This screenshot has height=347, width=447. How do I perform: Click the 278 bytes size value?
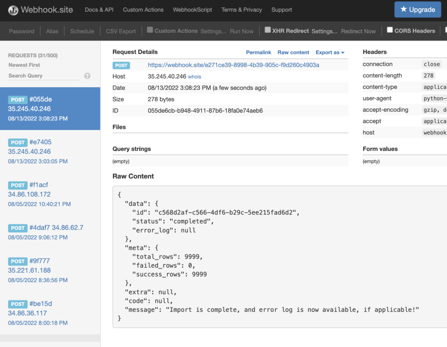[x=161, y=99]
